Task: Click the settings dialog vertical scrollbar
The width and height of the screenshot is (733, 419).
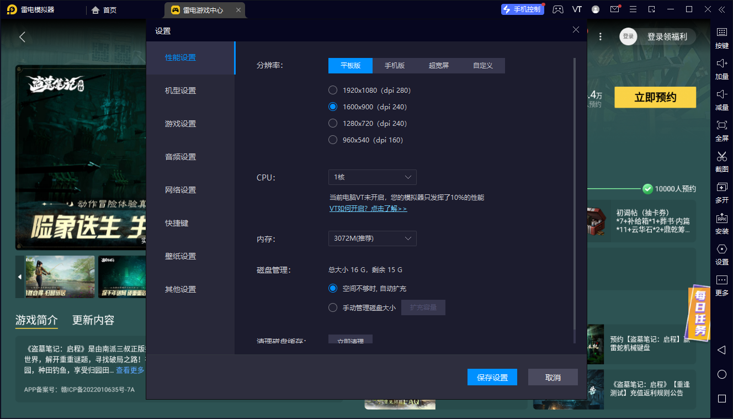Action: [x=575, y=193]
